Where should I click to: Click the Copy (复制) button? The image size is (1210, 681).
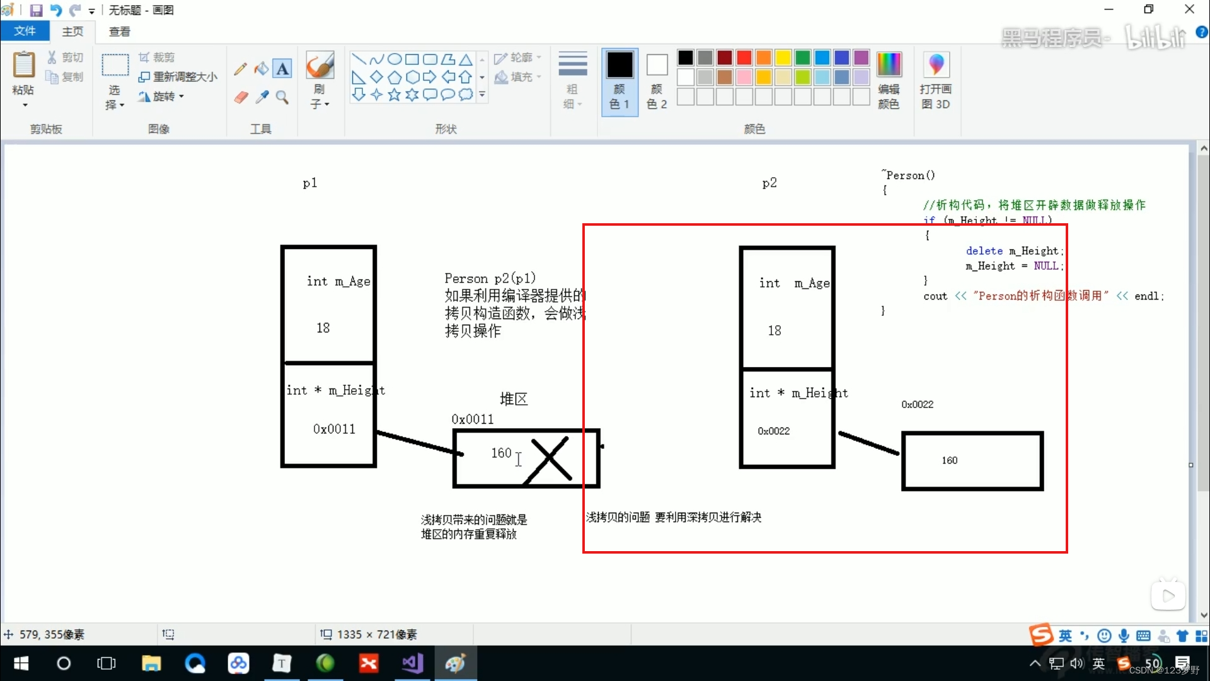[65, 77]
